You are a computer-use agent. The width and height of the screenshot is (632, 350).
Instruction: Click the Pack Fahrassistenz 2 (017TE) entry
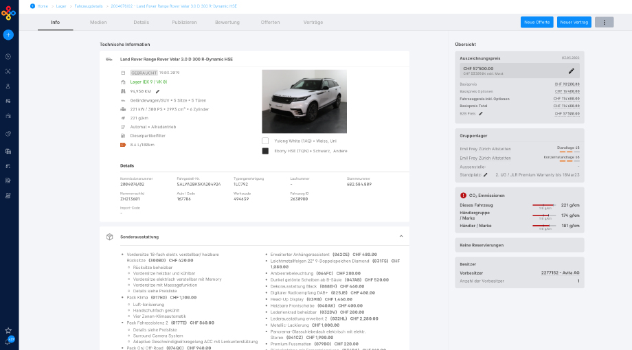[x=170, y=323]
